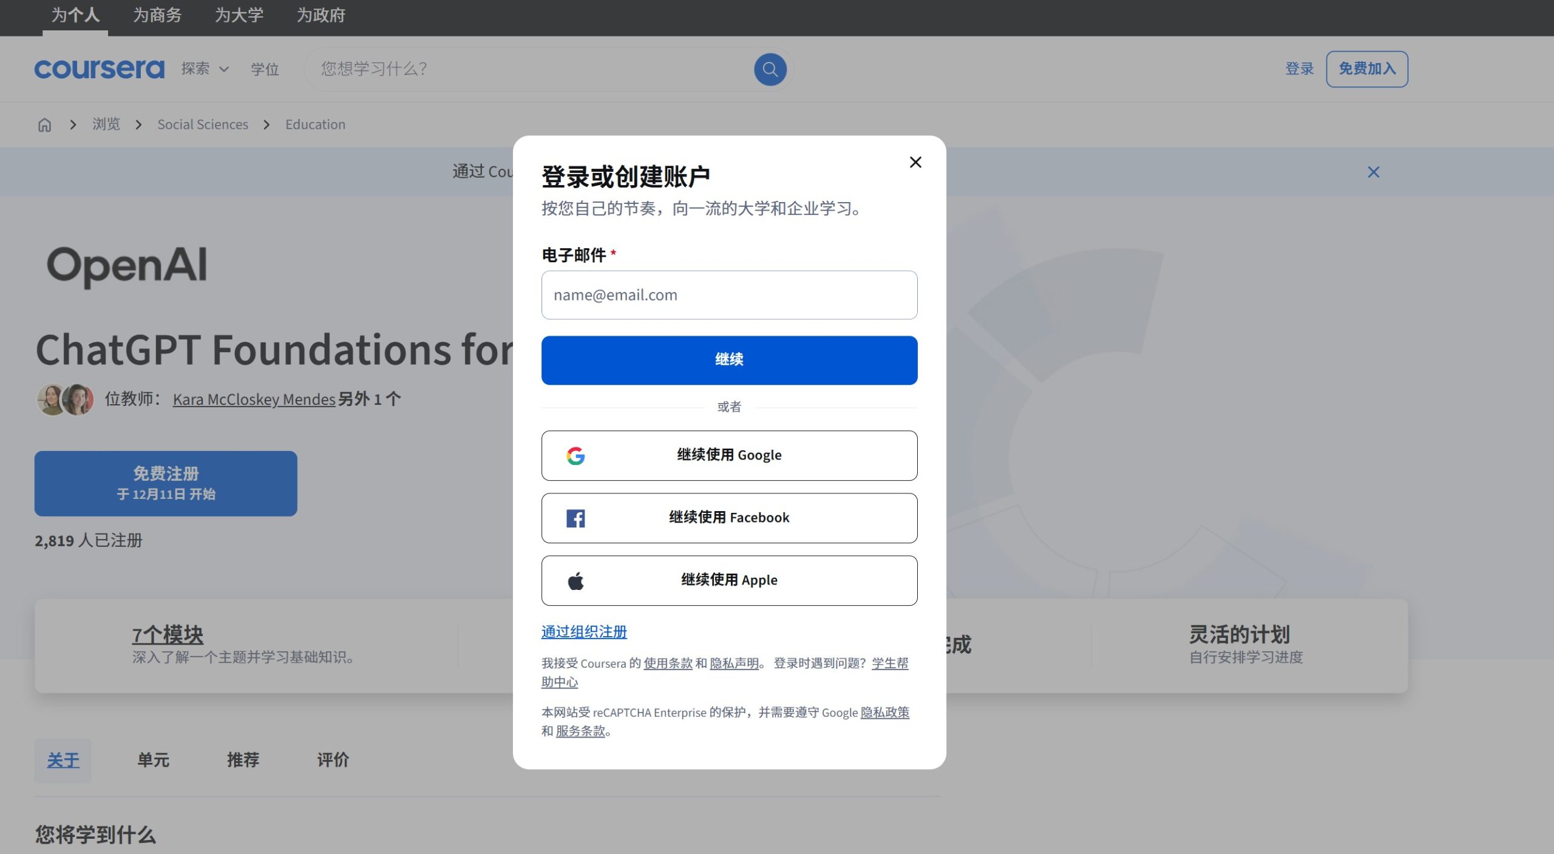Click the 免费注册 enrollment button

(165, 483)
